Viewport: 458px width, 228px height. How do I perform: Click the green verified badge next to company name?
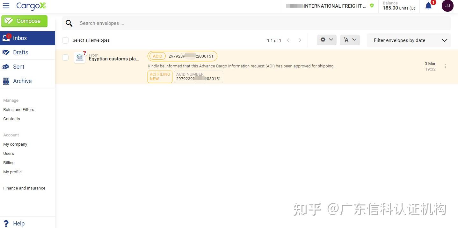click(372, 5)
